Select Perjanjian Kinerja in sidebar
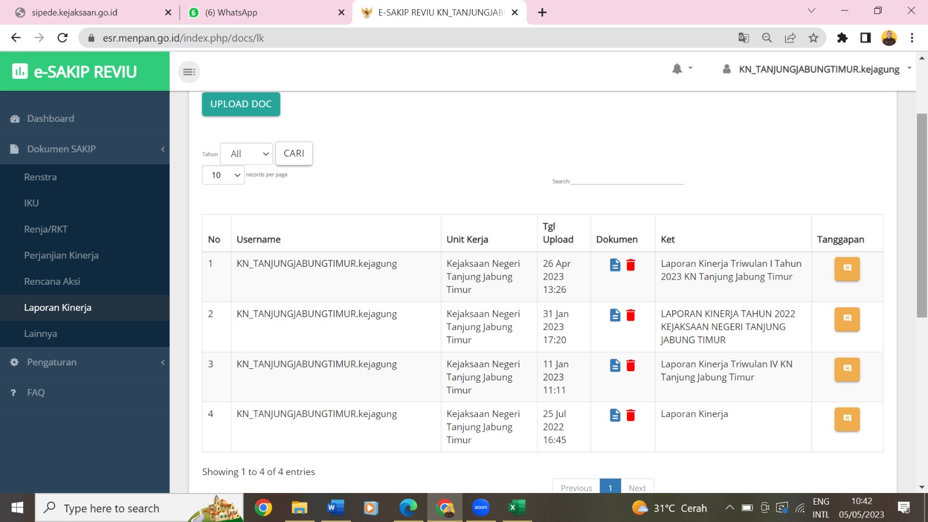The height and width of the screenshot is (522, 928). click(x=61, y=255)
